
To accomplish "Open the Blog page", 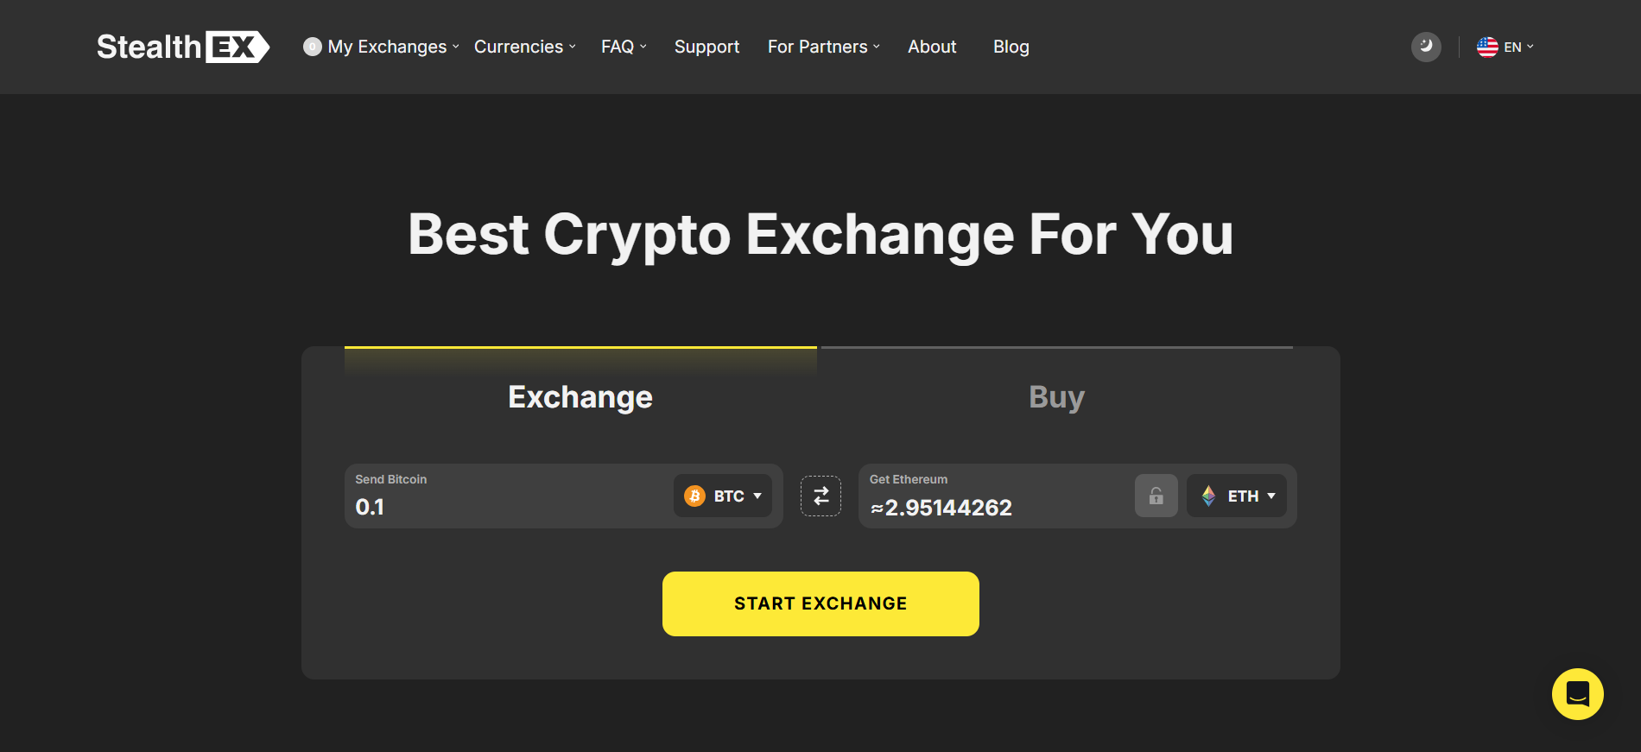I will (x=1011, y=47).
